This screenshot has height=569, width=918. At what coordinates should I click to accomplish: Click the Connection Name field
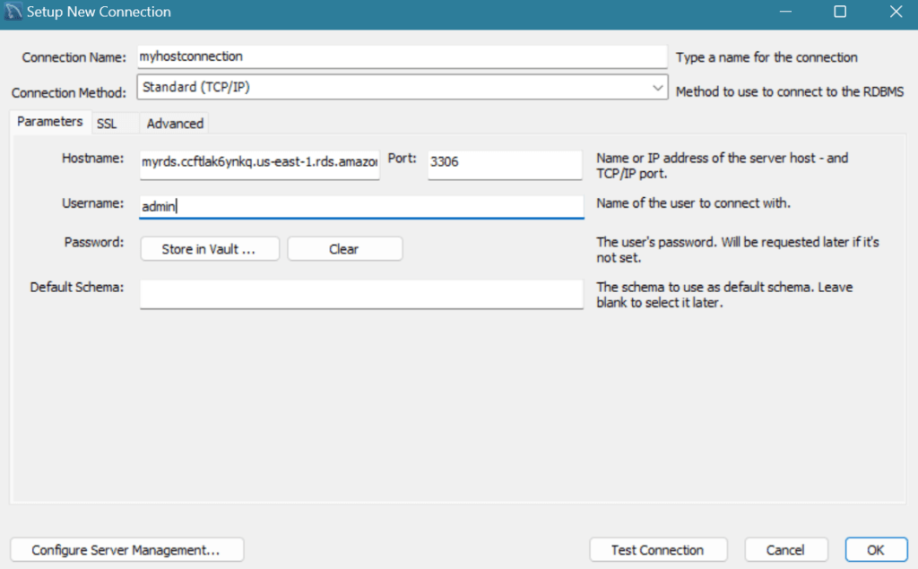403,56
